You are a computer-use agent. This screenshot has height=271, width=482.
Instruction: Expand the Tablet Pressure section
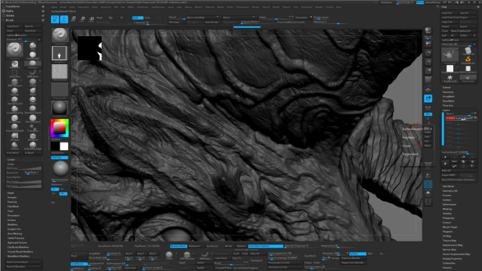(15, 238)
